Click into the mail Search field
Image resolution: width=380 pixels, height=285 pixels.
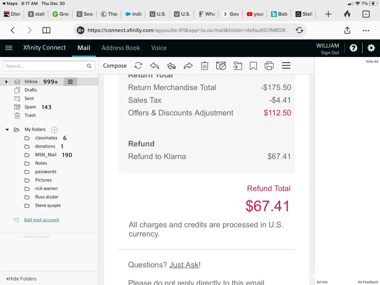[x=45, y=66]
